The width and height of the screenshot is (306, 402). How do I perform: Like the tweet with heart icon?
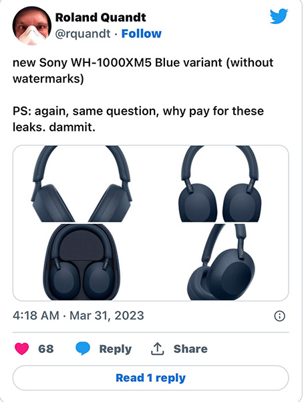click(22, 348)
